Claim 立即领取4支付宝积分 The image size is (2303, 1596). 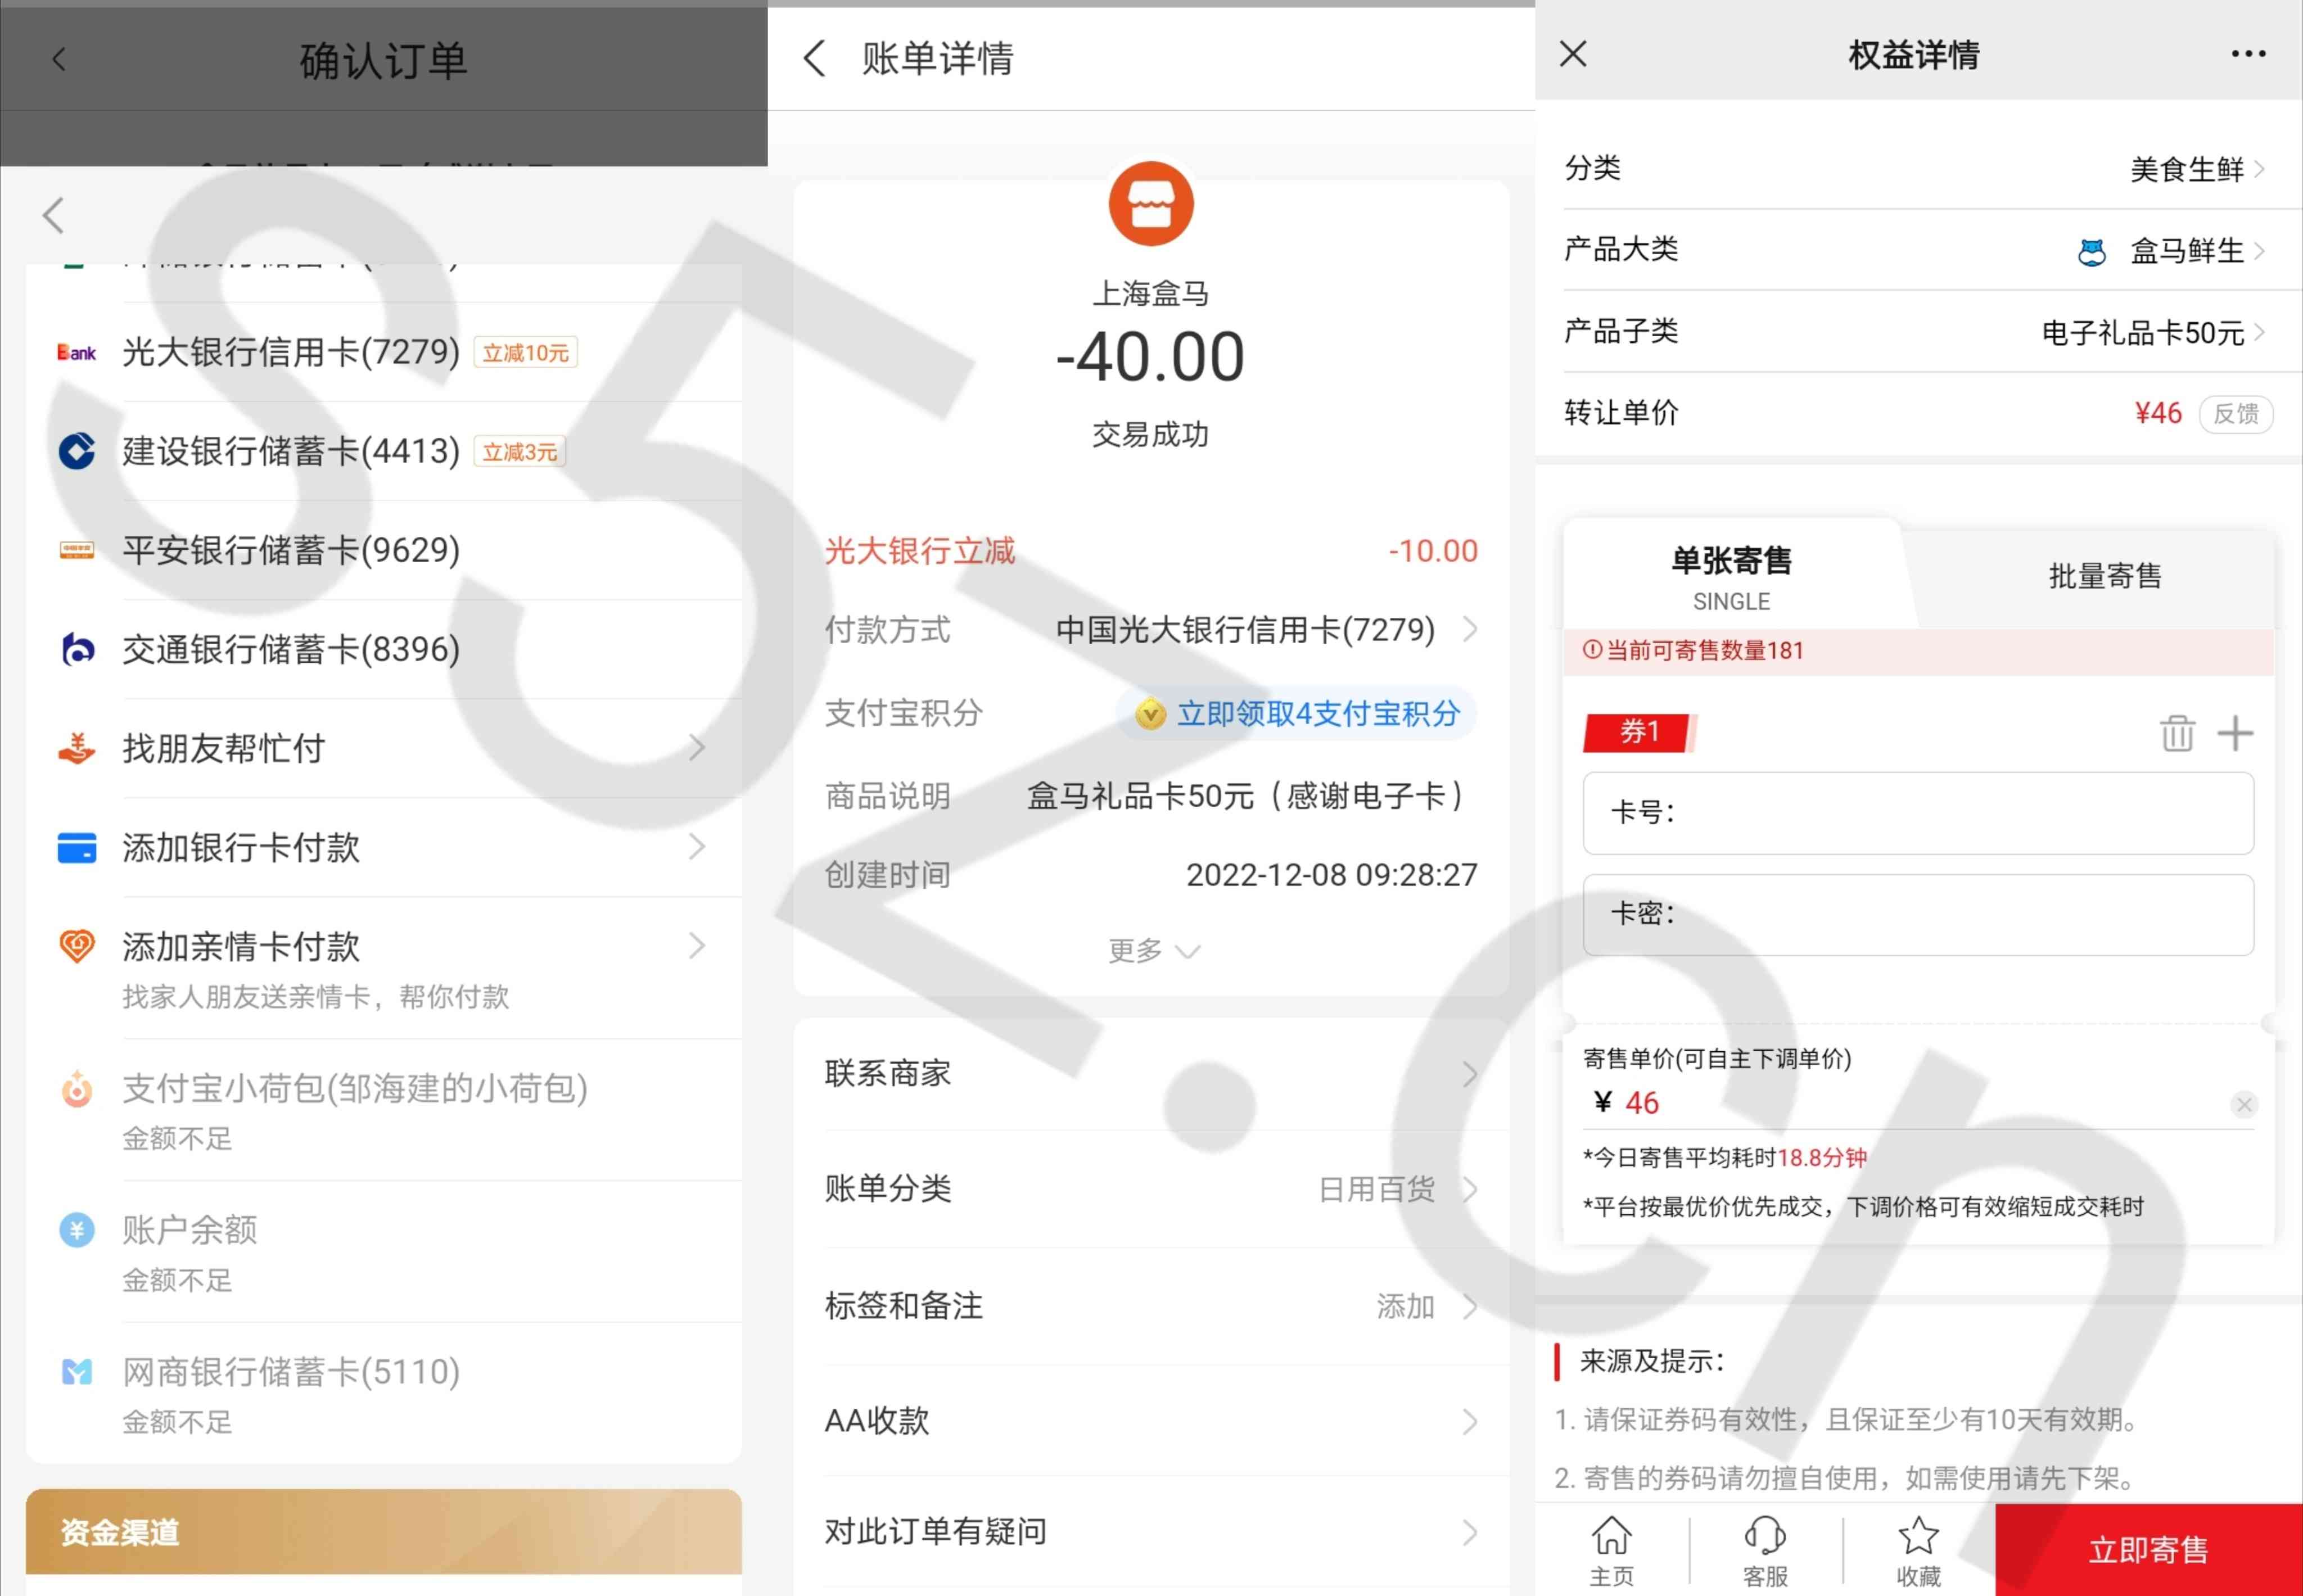(x=1296, y=713)
